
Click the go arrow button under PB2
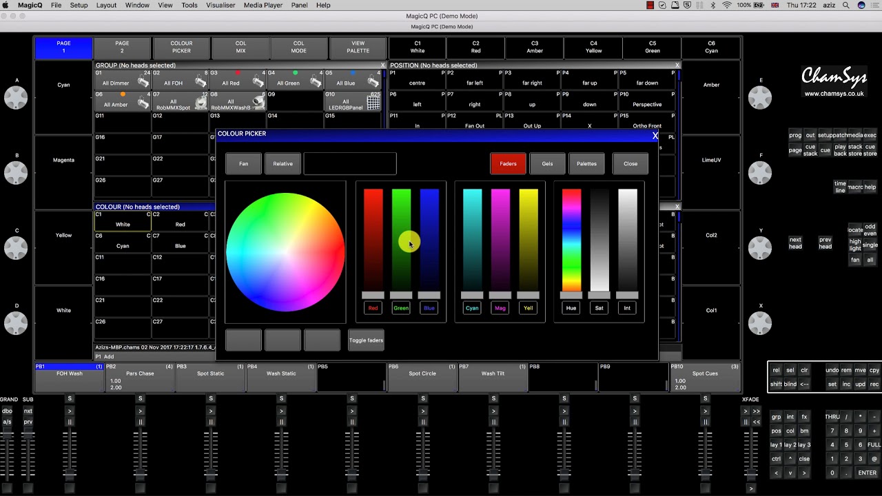140,411
